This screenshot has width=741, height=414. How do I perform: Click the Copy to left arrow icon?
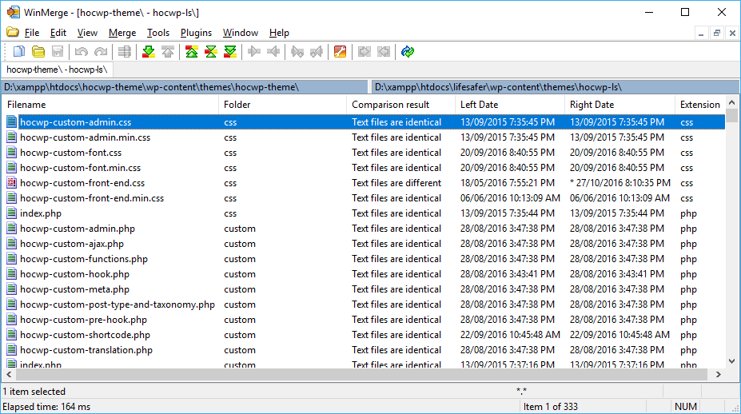273,51
